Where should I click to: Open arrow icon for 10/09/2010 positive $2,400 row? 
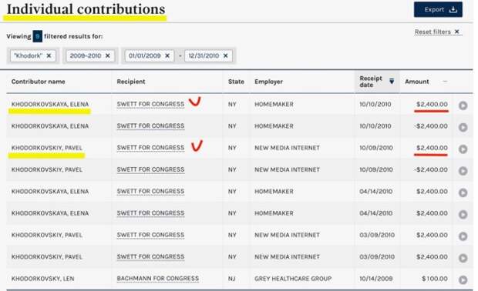463,149
